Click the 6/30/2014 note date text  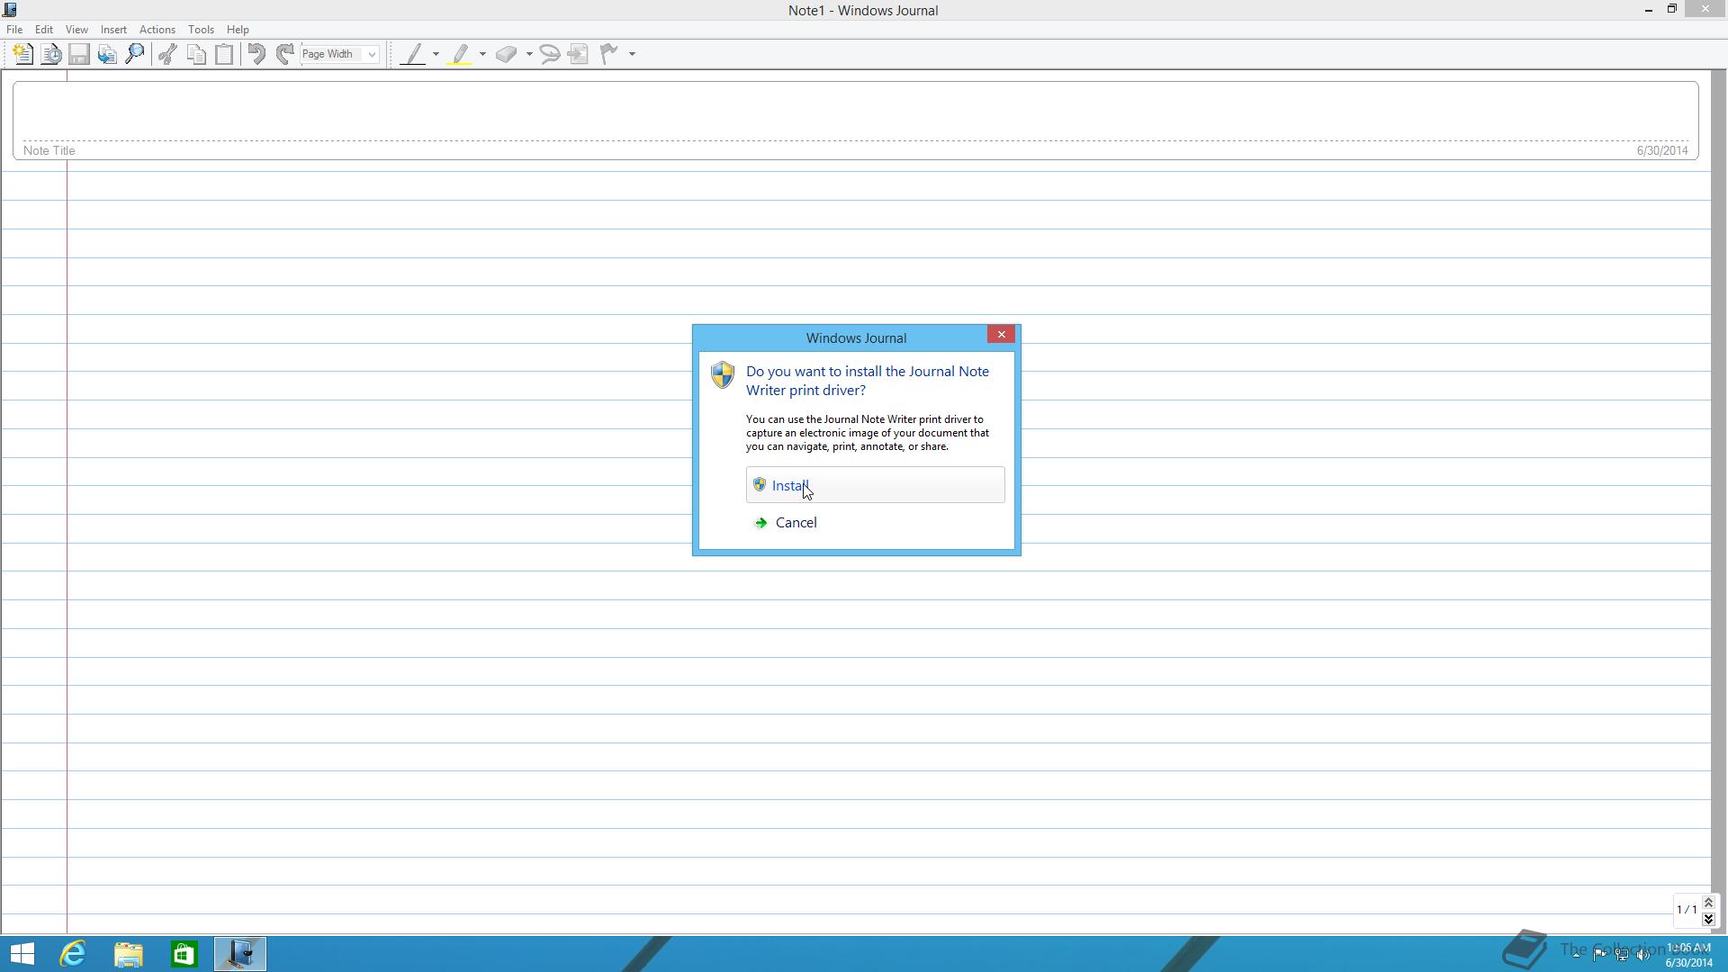point(1661,151)
